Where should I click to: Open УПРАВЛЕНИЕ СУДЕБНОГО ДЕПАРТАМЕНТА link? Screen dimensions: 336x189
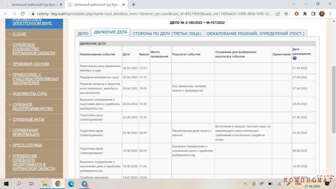coord(34,162)
